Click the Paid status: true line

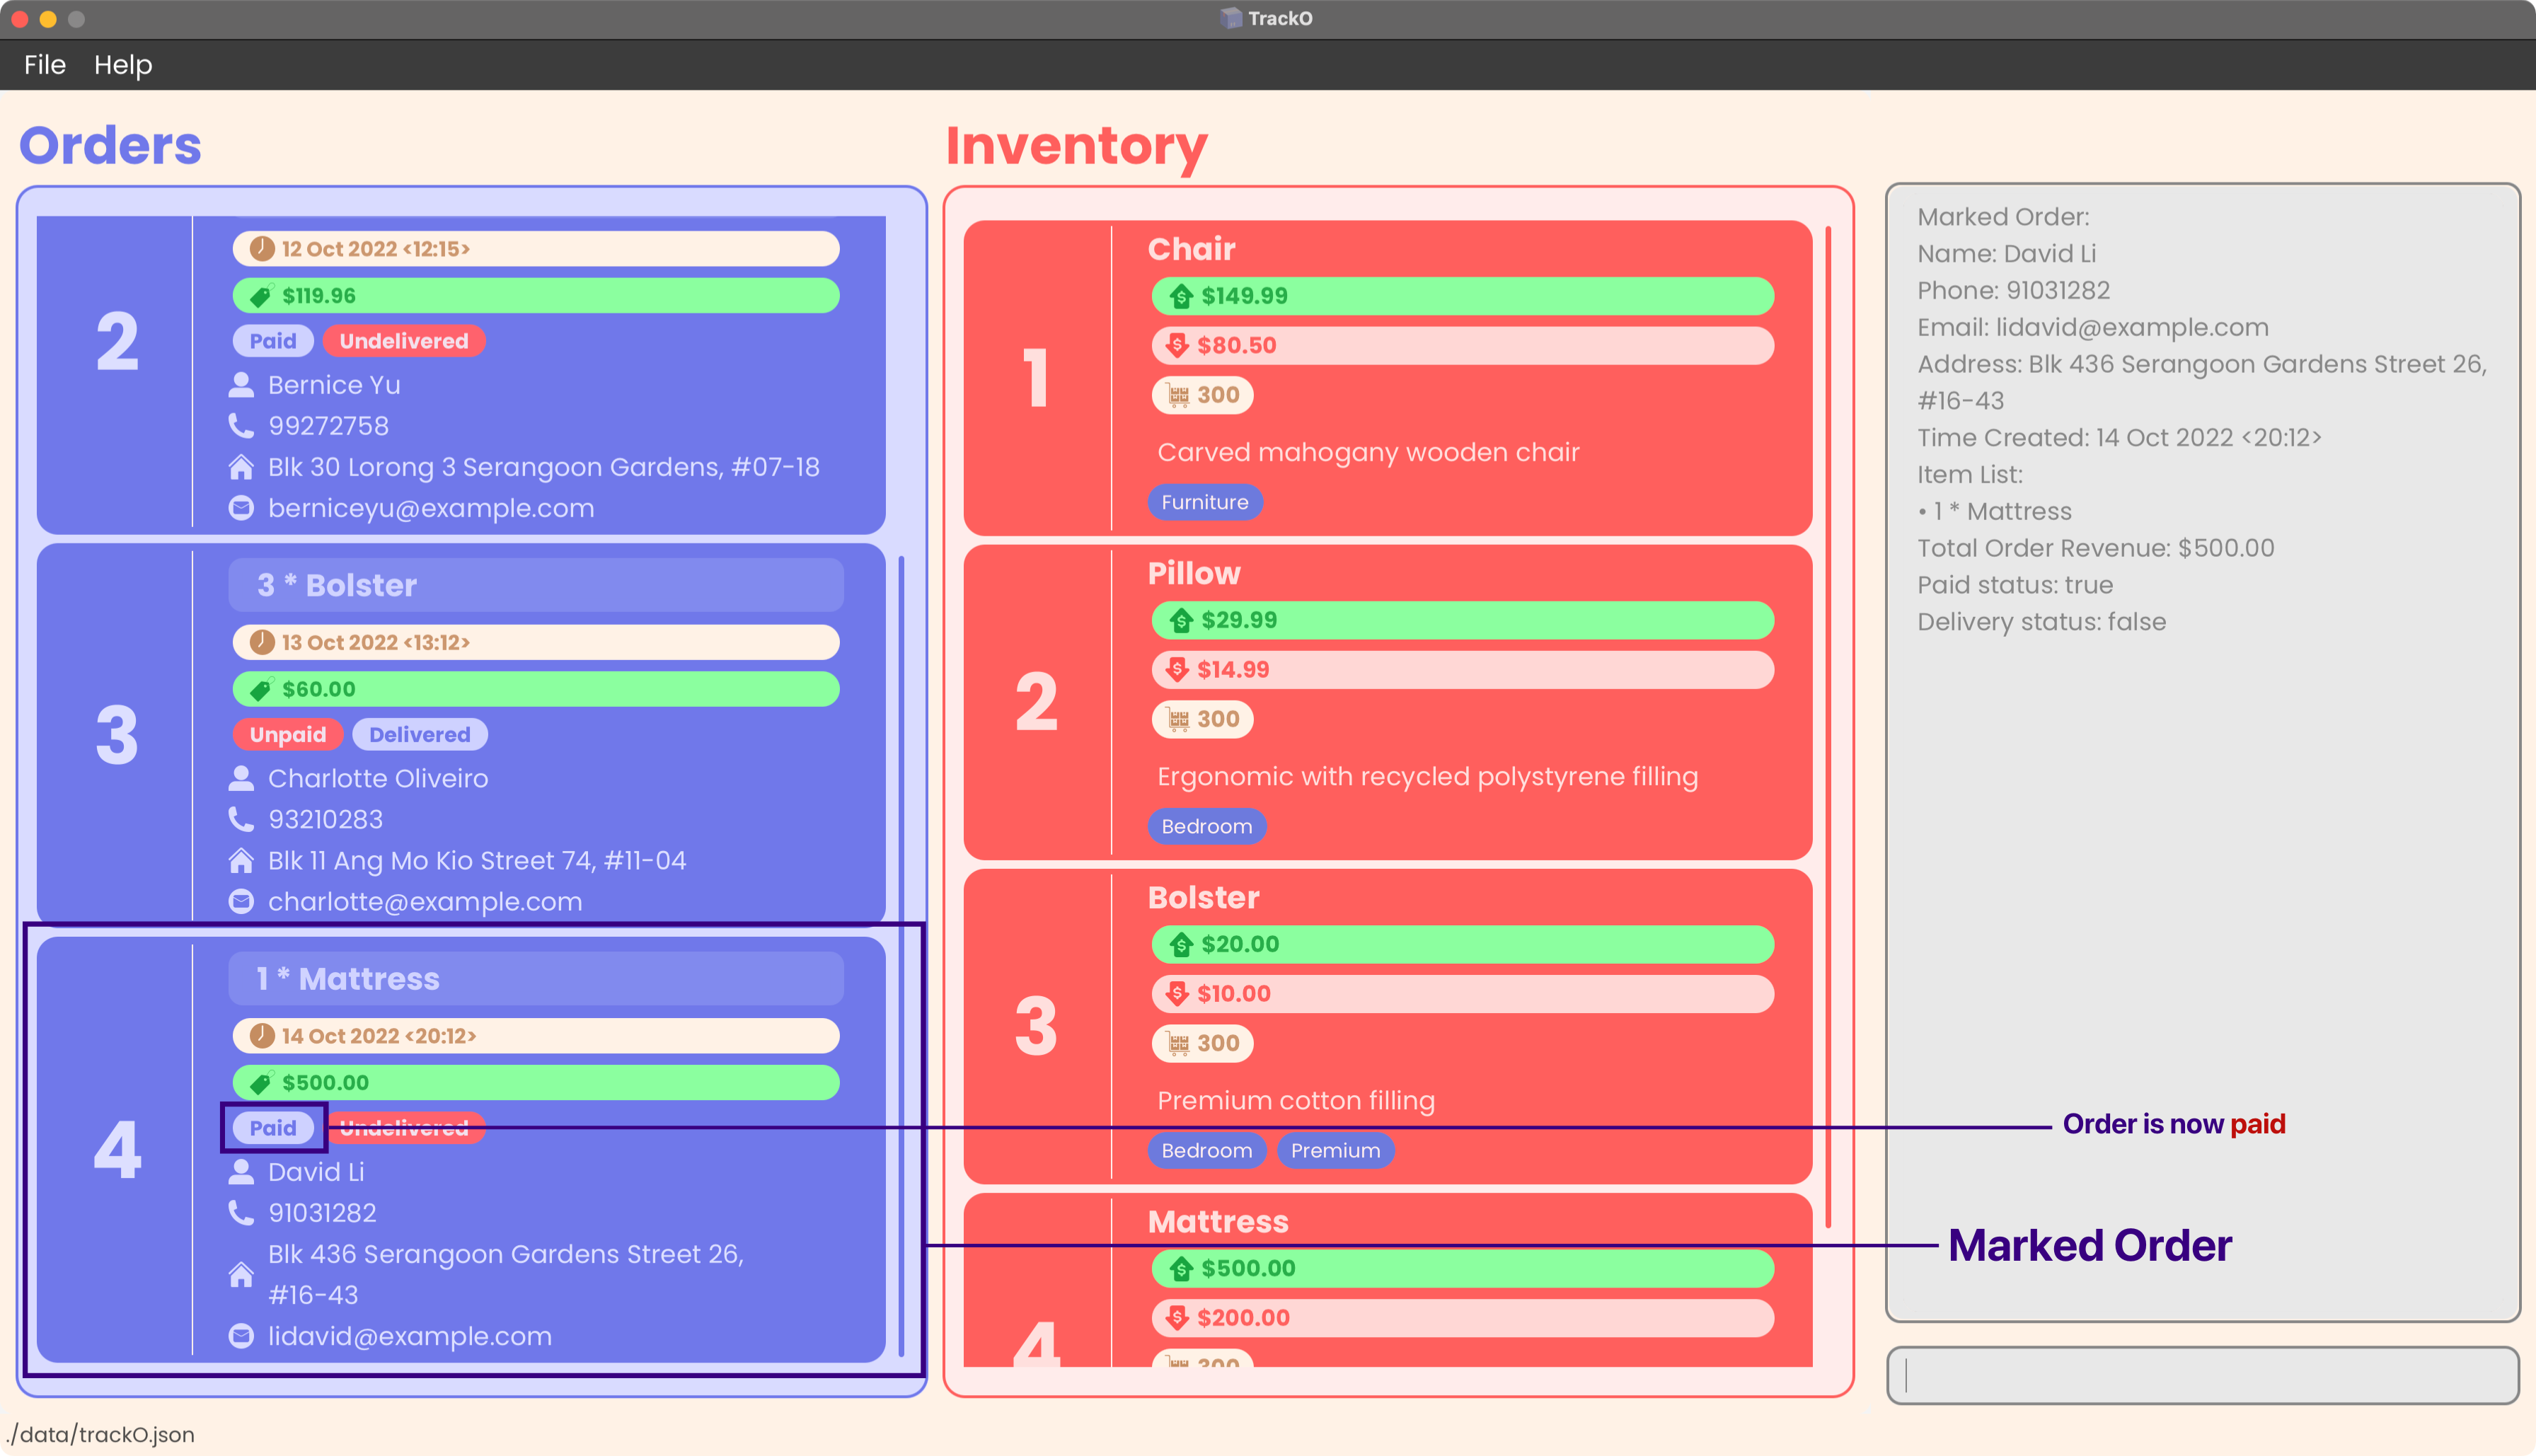pyautogui.click(x=2015, y=585)
